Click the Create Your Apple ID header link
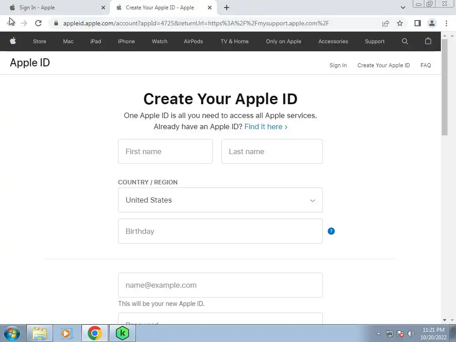Viewport: 456px width, 342px height. pos(383,65)
